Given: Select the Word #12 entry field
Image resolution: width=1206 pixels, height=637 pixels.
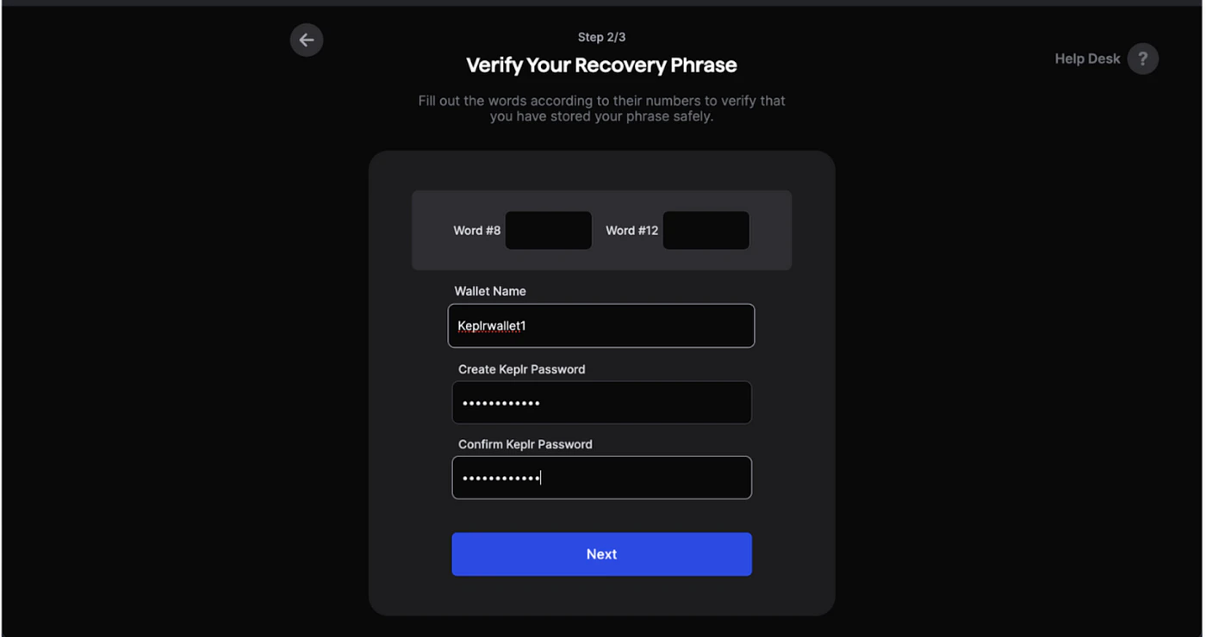Looking at the screenshot, I should 706,230.
